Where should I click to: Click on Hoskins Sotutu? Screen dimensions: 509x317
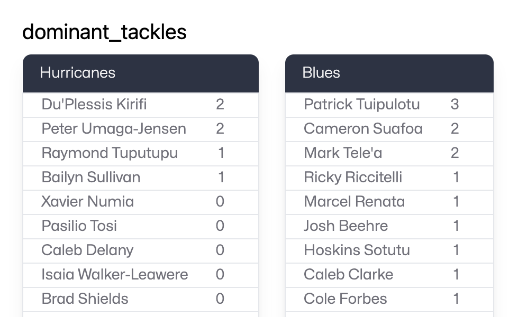point(357,250)
